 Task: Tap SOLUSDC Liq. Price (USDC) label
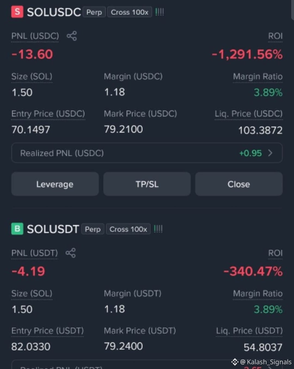tap(249, 114)
